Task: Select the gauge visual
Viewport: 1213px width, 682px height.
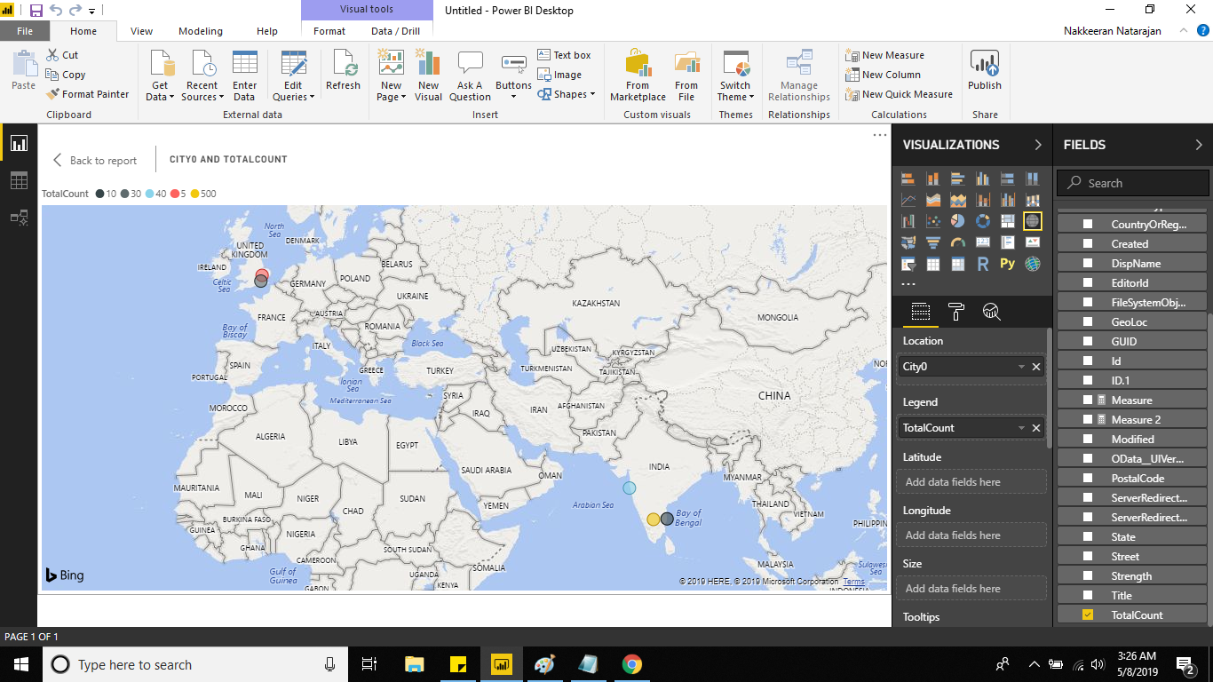Action: pyautogui.click(x=958, y=242)
